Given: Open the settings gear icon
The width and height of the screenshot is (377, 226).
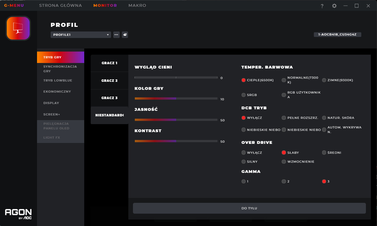Looking at the screenshot, I should [334, 6].
